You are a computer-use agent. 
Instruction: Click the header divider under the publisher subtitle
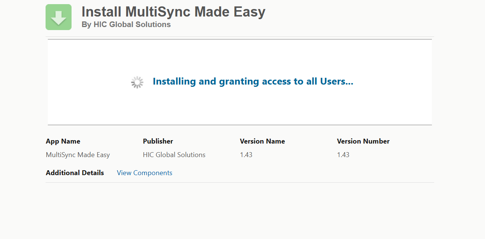click(239, 37)
